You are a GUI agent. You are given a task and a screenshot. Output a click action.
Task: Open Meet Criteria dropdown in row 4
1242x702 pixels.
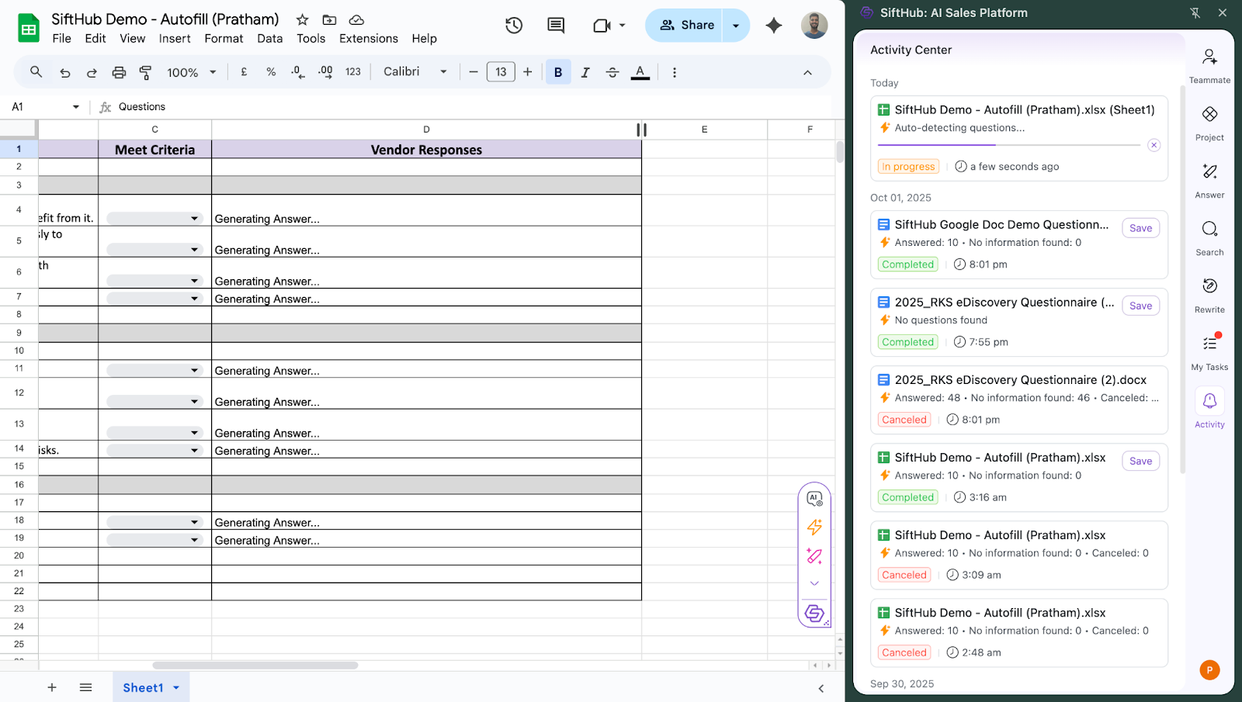[194, 219]
